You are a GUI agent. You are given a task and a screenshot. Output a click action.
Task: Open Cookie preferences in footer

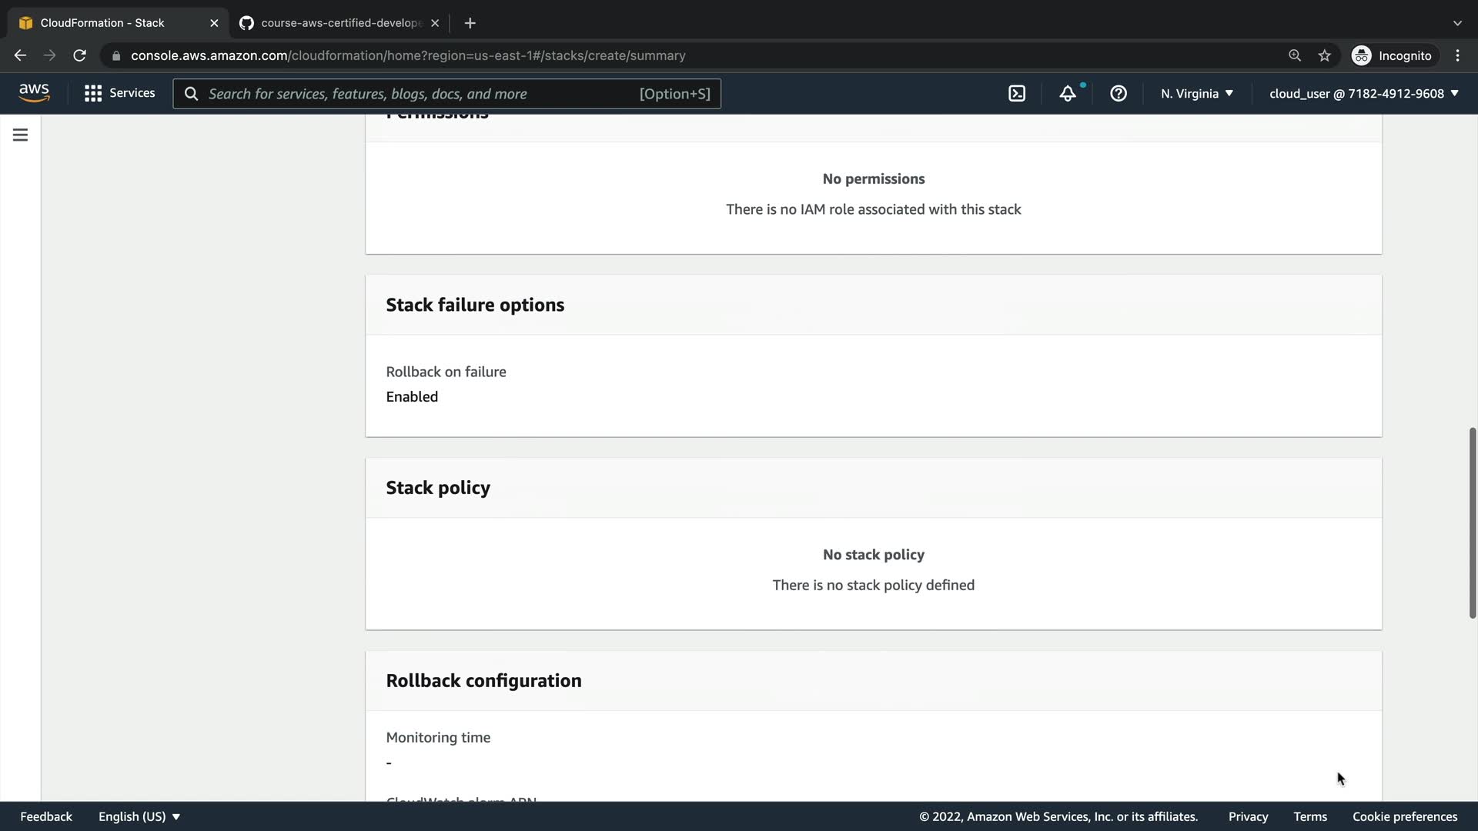(1405, 816)
